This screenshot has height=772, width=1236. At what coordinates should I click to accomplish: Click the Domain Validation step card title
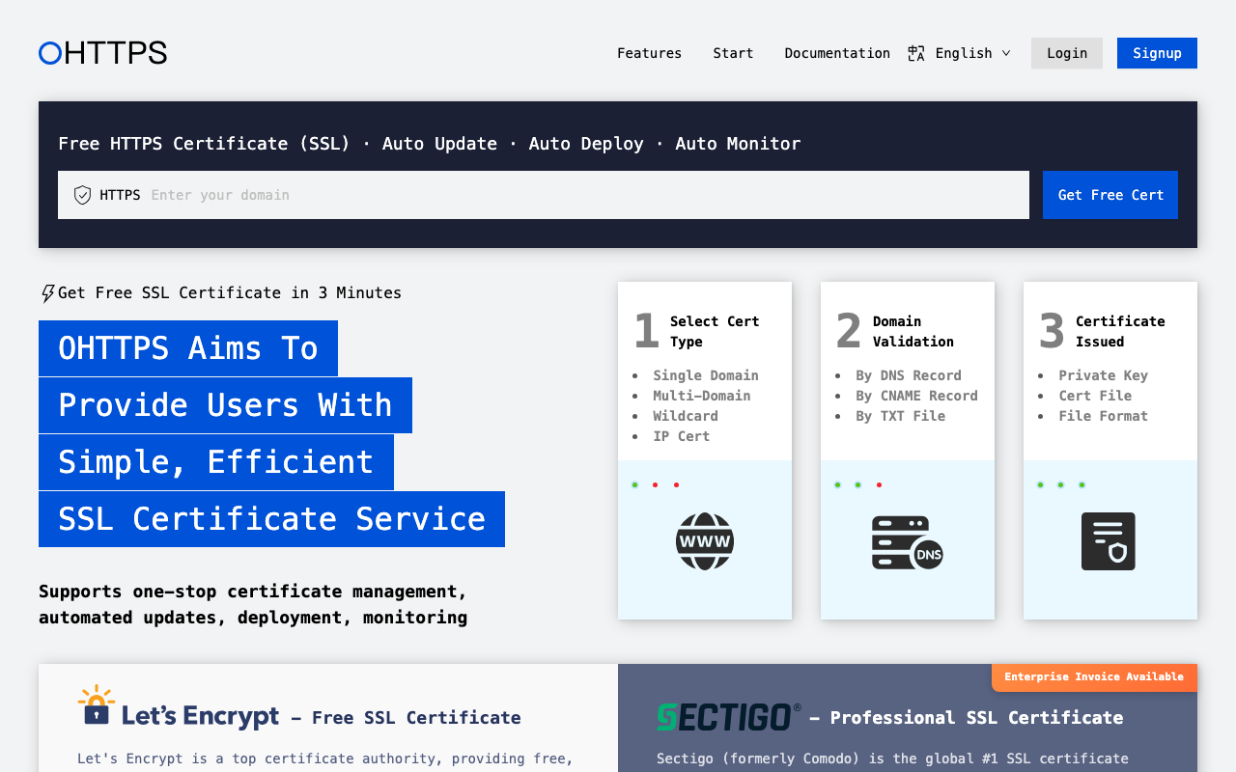coord(913,332)
